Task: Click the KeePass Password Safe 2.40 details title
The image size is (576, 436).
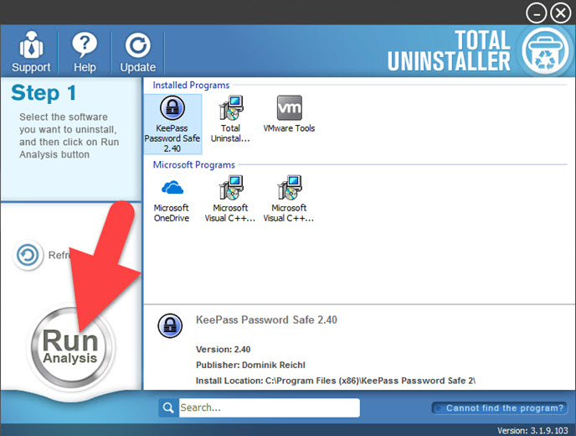Action: [x=266, y=319]
